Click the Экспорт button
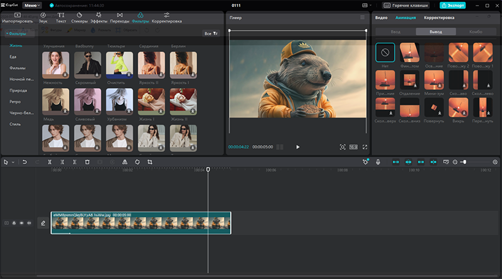This screenshot has width=502, height=279. coord(452,5)
